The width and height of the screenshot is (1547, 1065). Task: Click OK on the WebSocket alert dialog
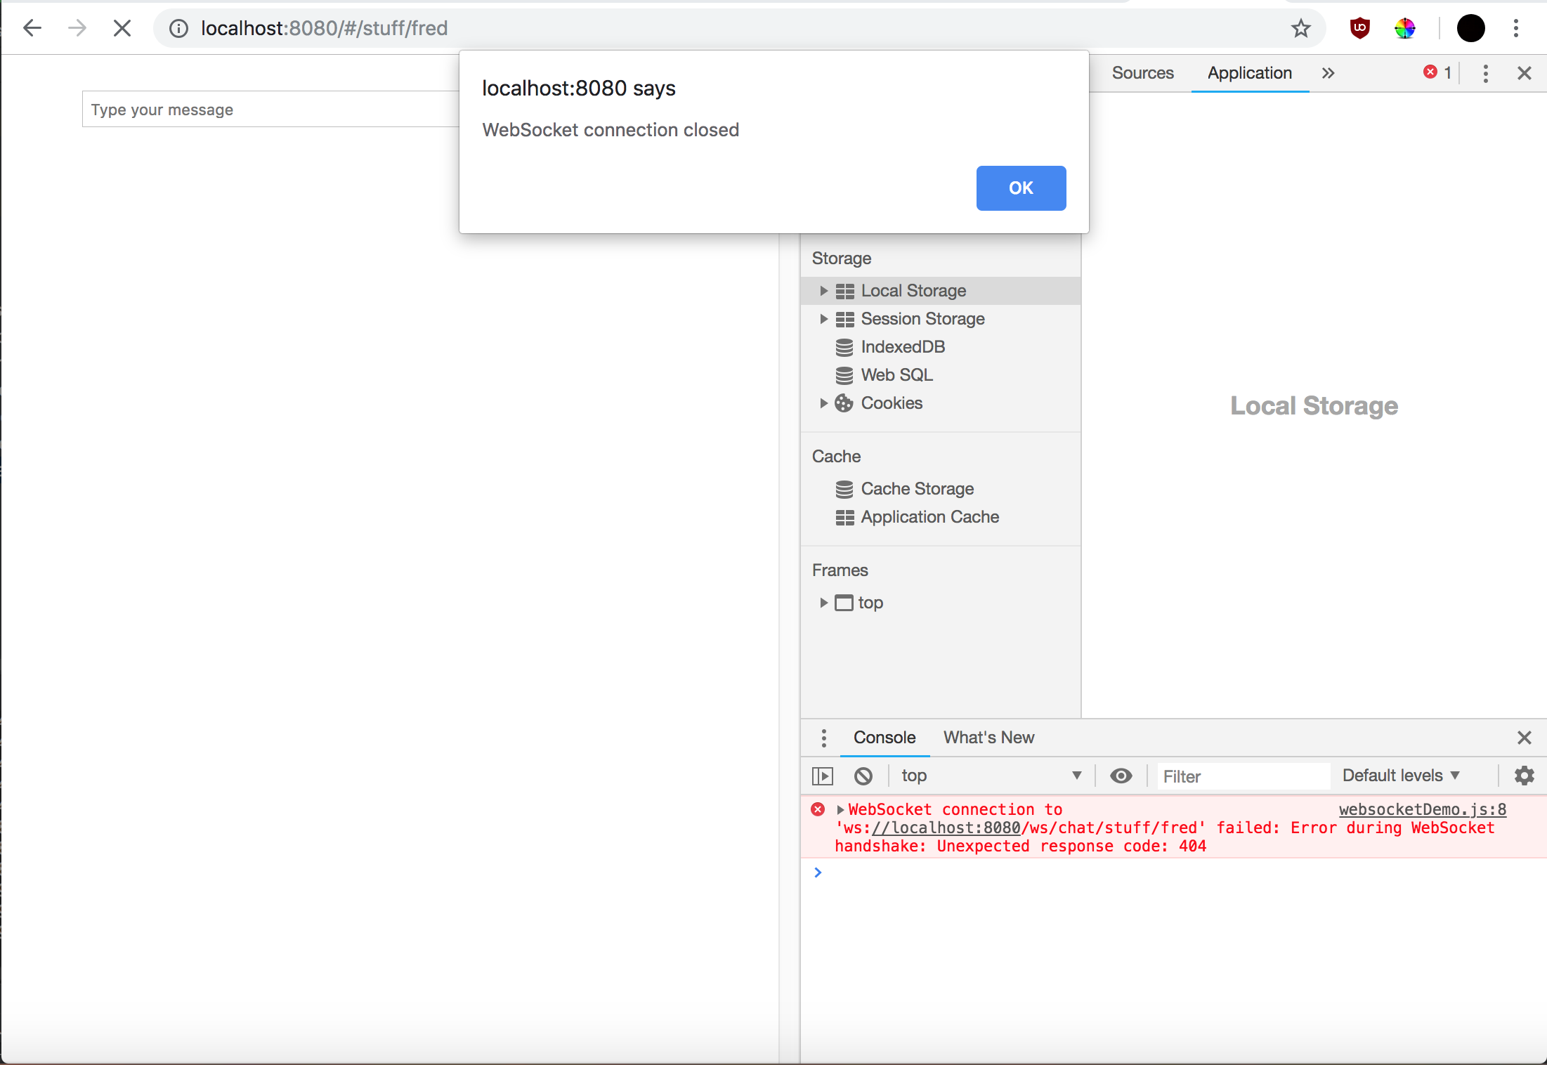tap(1021, 188)
